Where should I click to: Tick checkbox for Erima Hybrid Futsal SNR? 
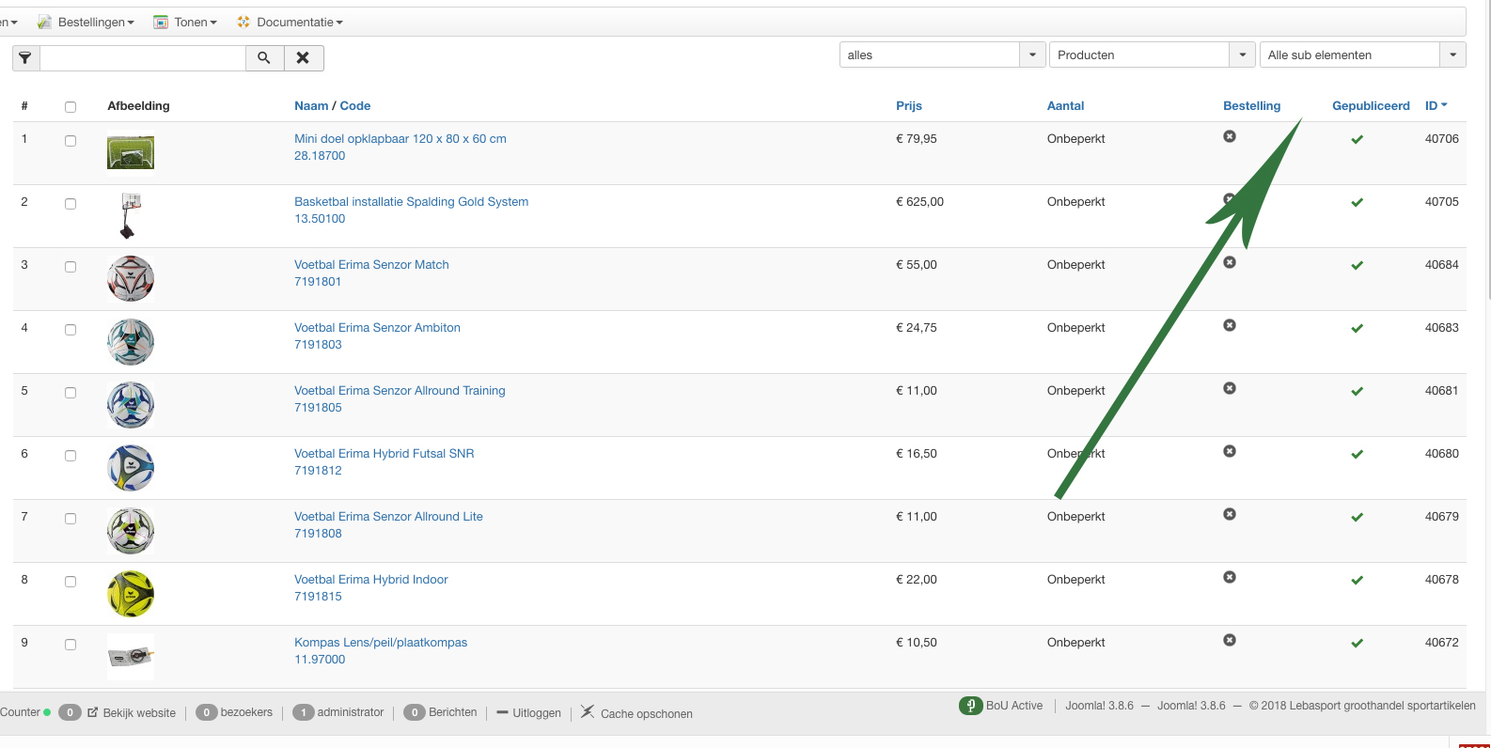(x=71, y=456)
